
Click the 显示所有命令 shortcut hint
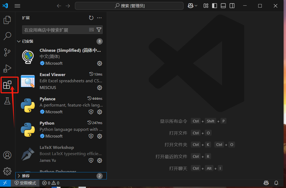174,121
